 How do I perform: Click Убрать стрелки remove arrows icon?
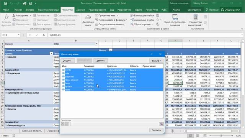tap(132, 24)
